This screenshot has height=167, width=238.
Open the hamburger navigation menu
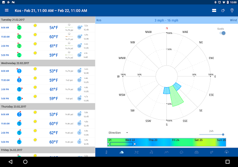7,10
